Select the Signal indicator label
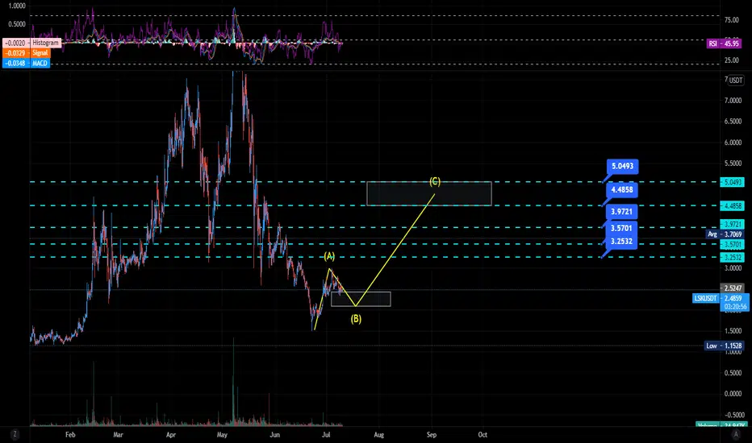This screenshot has height=443, width=752. pyautogui.click(x=40, y=53)
